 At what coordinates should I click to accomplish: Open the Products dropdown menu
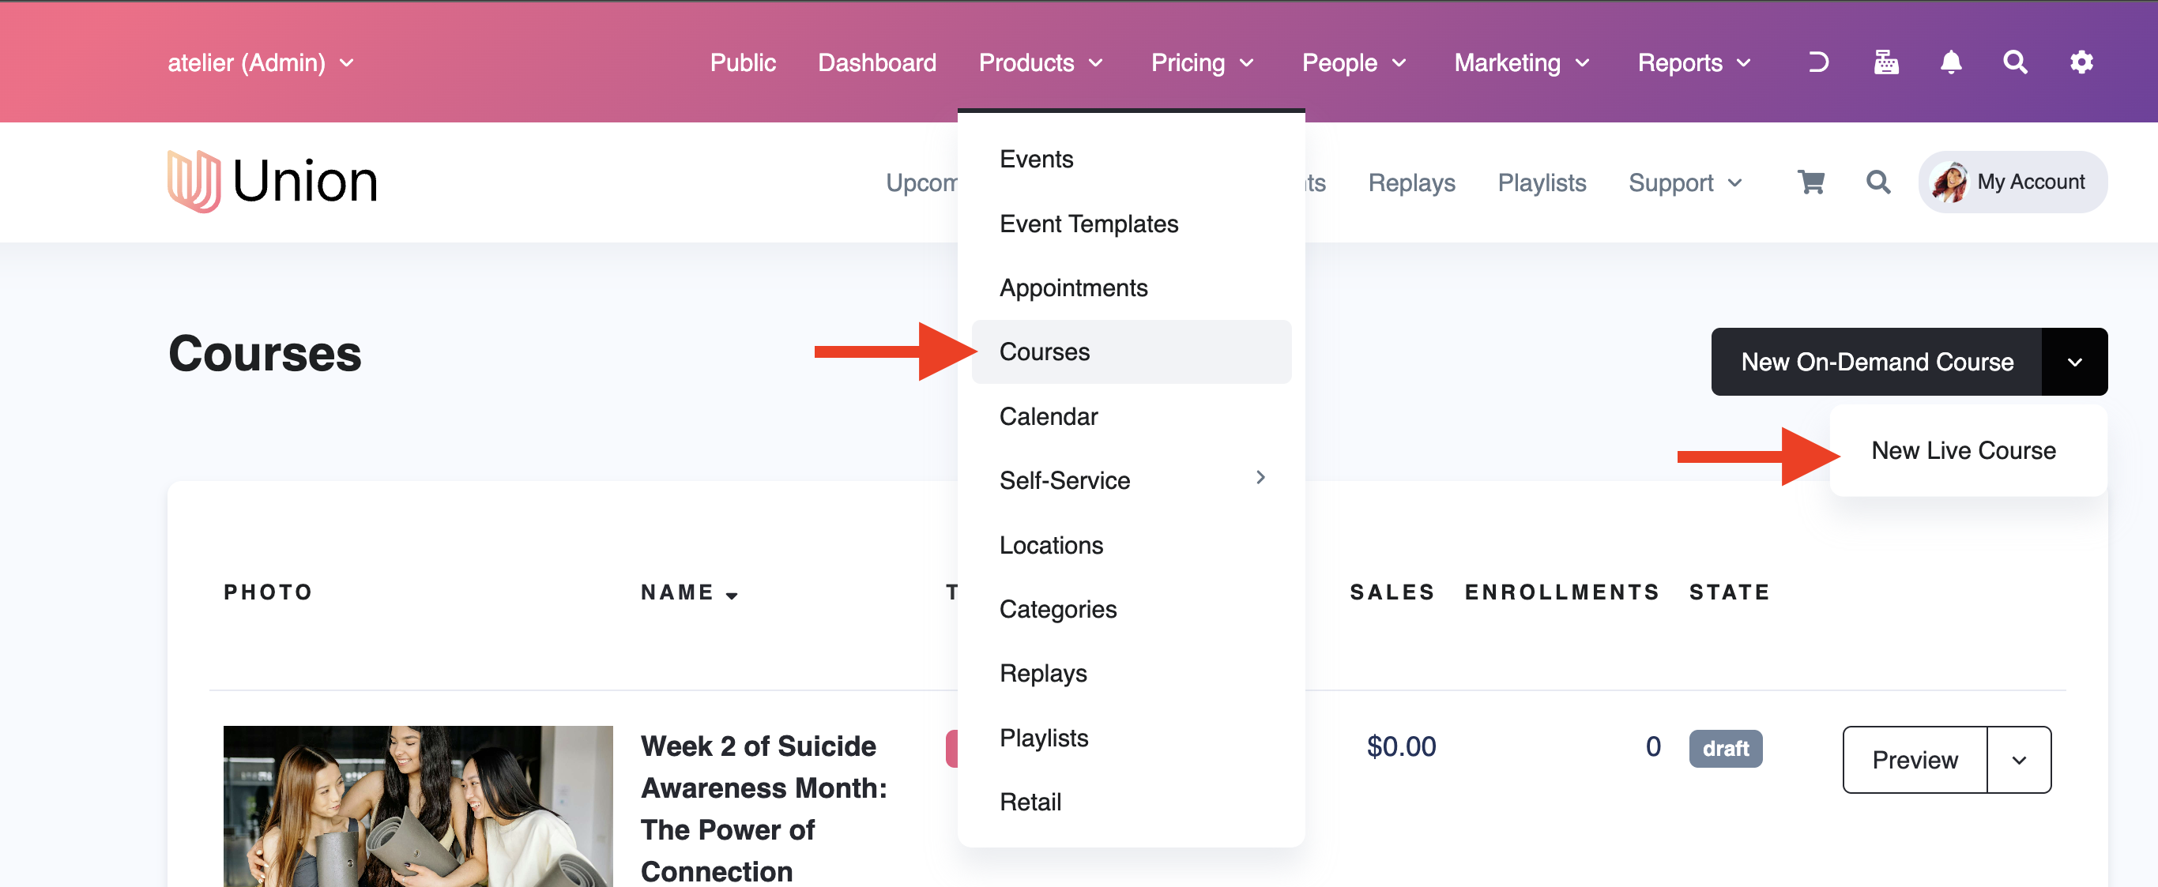[1041, 63]
